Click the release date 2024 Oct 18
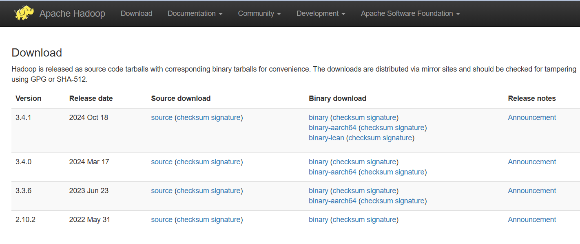 (89, 118)
